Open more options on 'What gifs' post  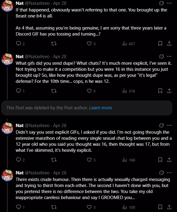point(169,56)
